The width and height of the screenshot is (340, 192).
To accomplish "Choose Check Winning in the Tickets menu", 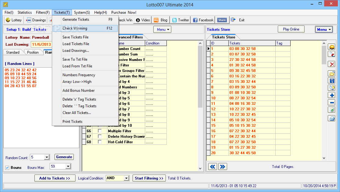I will 85,28.
